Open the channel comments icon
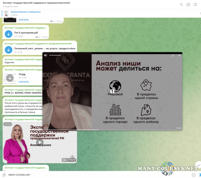 [x=188, y=5]
